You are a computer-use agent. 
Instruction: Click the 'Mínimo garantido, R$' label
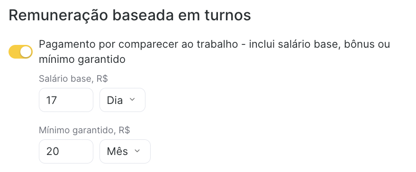click(84, 130)
